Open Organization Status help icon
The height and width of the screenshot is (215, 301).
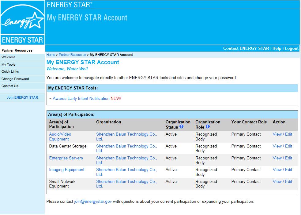(x=181, y=126)
